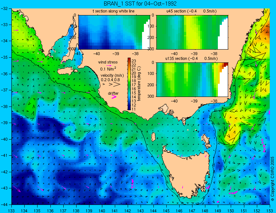The width and height of the screenshot is (276, 213).
Task: Click longitude axis label "153"
Action: click(x=270, y=210)
